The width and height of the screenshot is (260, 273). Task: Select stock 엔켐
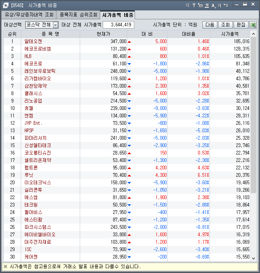point(29,116)
